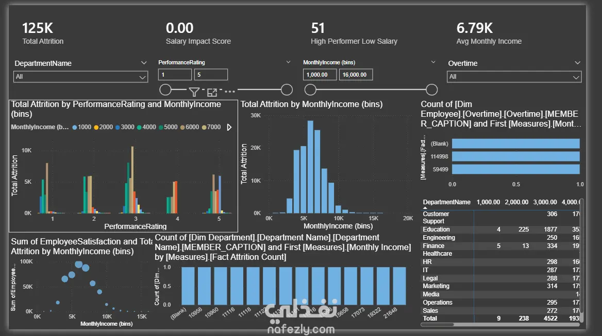Screen dimensions: 602x336
Task: Select the 3000 legend color marker
Action: coord(118,127)
